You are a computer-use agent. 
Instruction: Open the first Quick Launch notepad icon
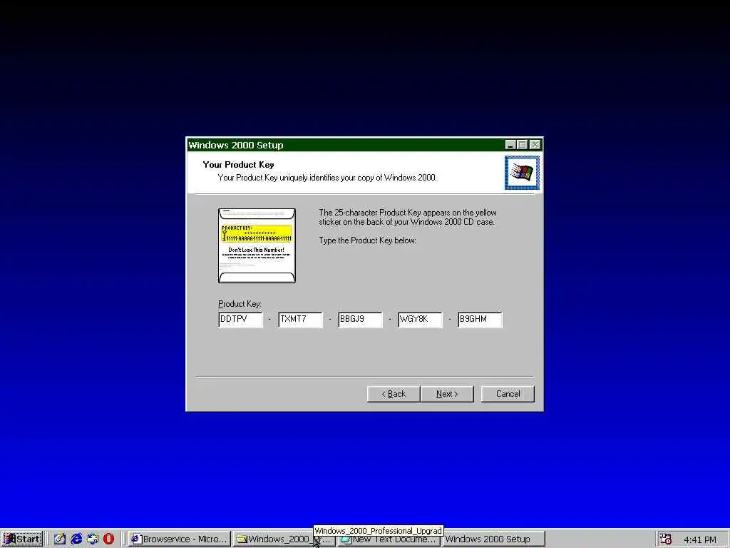point(60,539)
